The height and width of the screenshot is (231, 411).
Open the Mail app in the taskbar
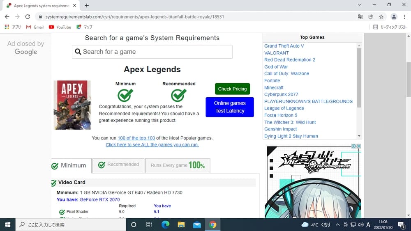click(197, 224)
